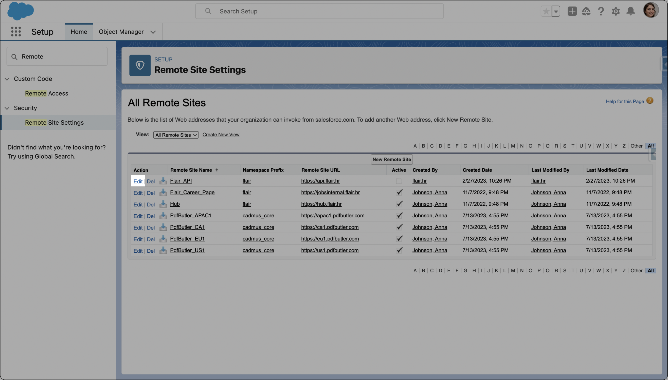Select Remote Access in the sidebar

[x=46, y=93]
